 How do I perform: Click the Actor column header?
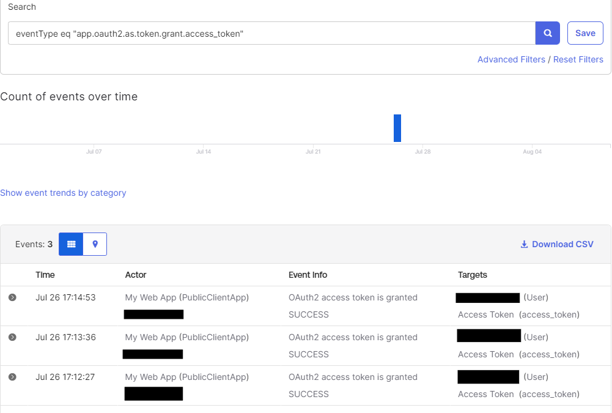136,275
